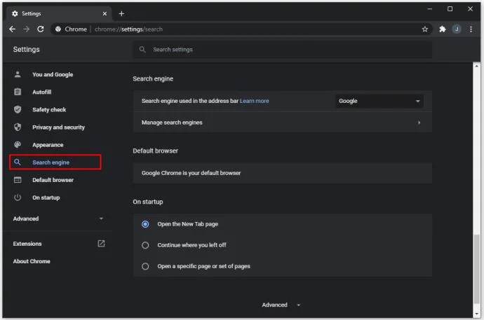Click the Safety check shield icon
Screen dimensions: 484x320
(18, 109)
